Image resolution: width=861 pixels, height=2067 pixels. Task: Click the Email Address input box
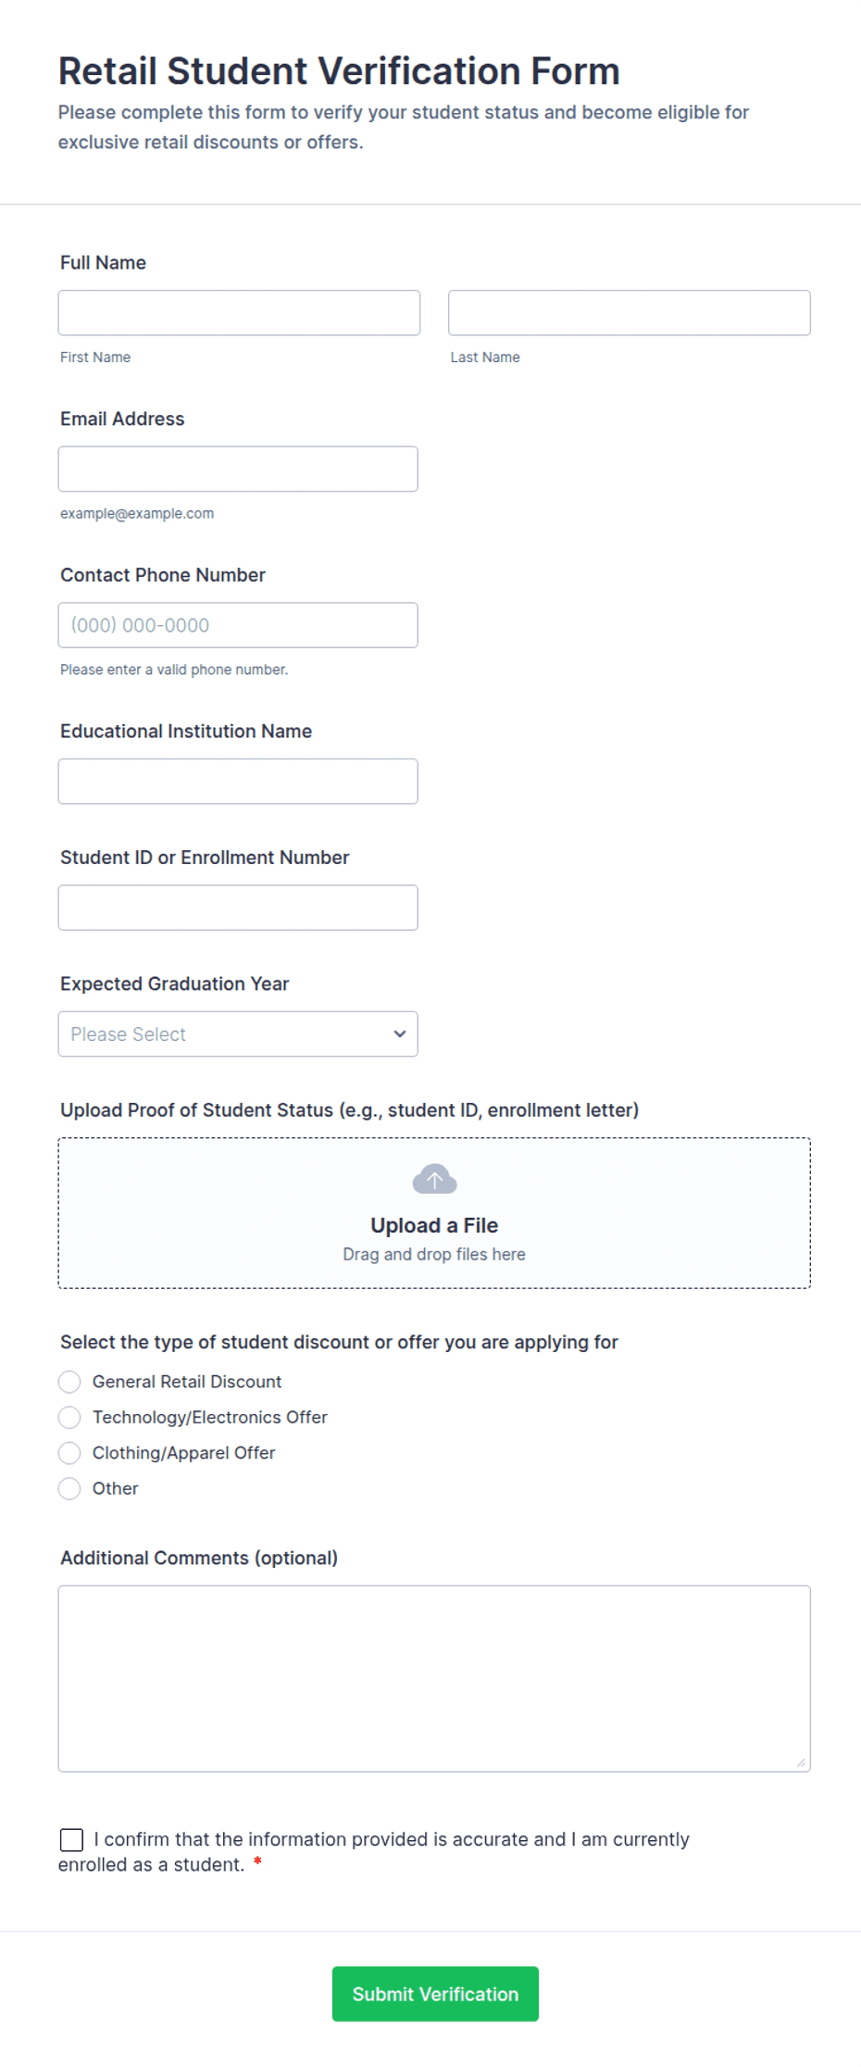pos(238,469)
